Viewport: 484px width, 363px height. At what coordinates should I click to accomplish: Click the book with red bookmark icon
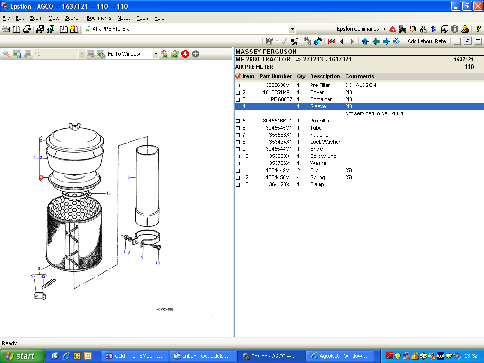click(64, 29)
